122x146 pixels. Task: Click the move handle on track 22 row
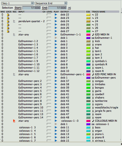pos(2,15)
